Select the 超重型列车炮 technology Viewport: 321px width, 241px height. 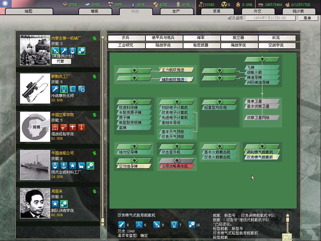219,107
